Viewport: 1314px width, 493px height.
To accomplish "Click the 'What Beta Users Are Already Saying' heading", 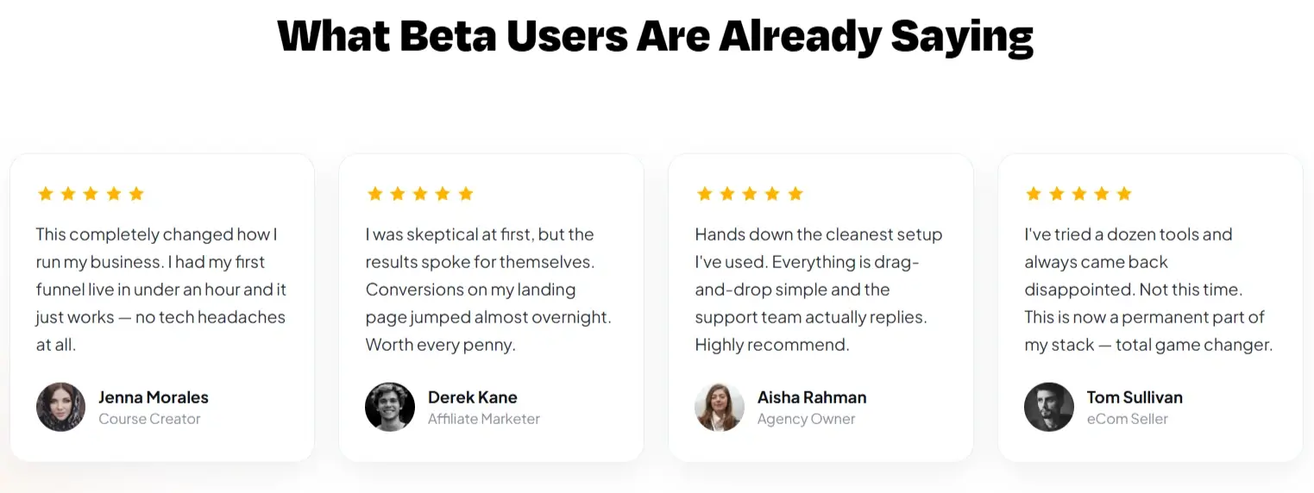I will 656,36.
